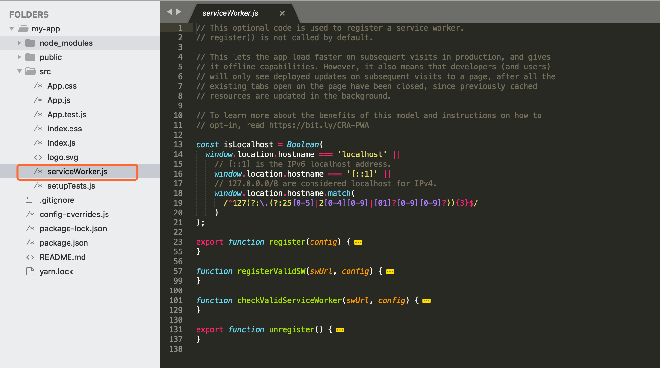Select config-overrides.js in folder tree
The width and height of the screenshot is (660, 368).
tap(74, 214)
